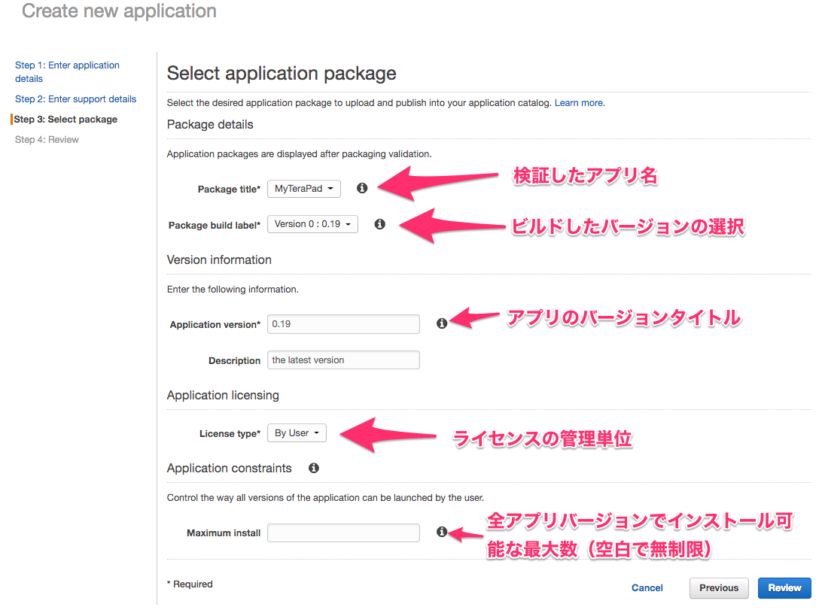Click the Cancel link
Screen dimensions: 822x616
coord(647,587)
